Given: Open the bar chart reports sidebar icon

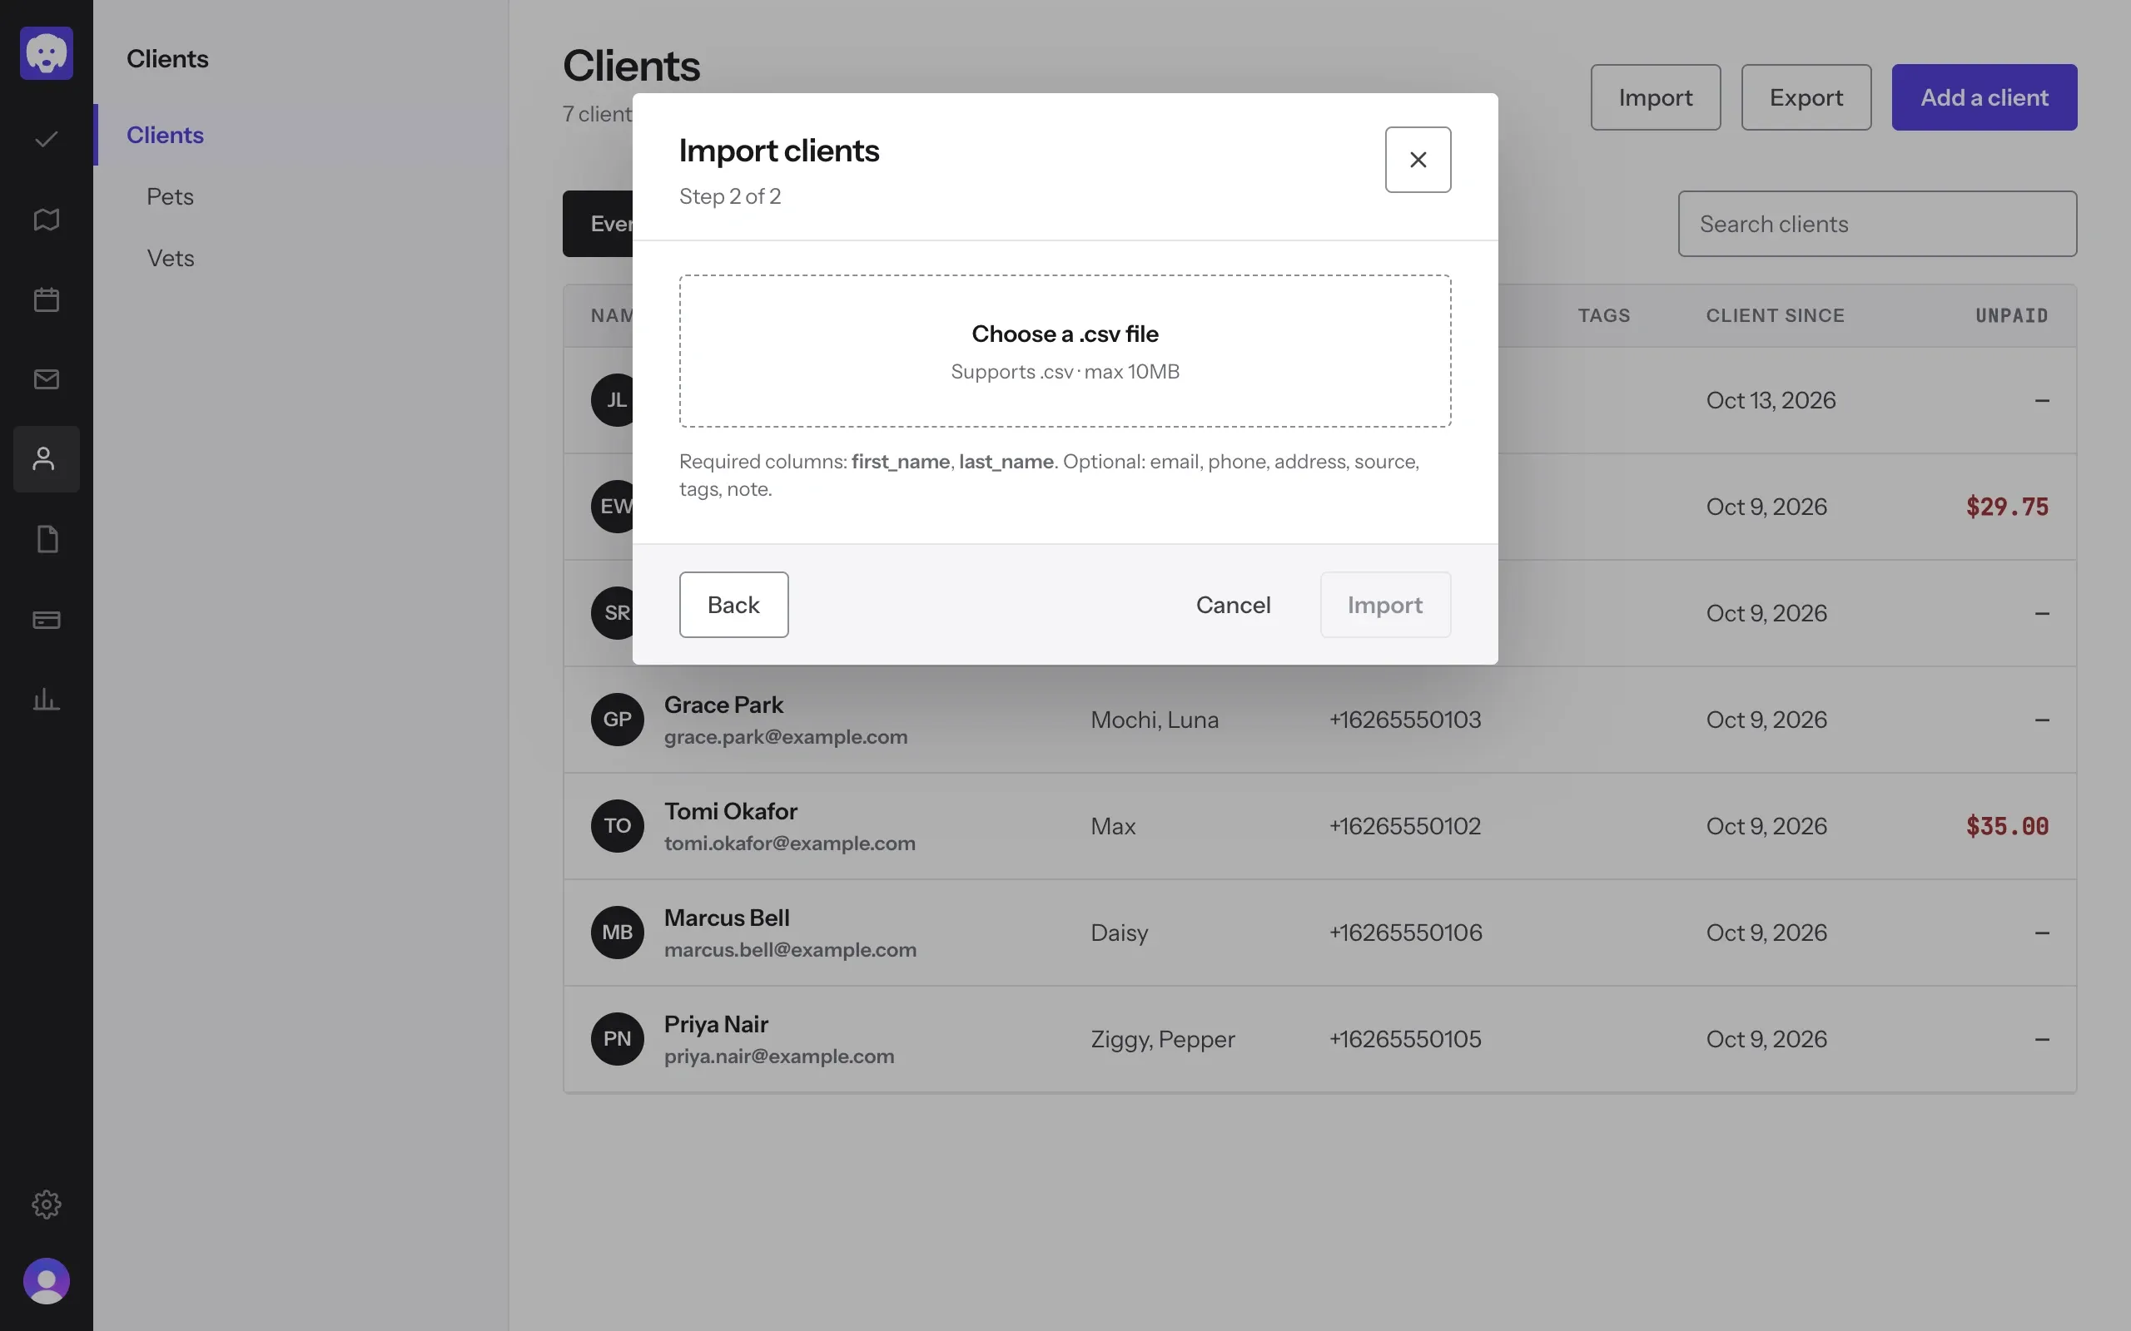Looking at the screenshot, I should [47, 700].
